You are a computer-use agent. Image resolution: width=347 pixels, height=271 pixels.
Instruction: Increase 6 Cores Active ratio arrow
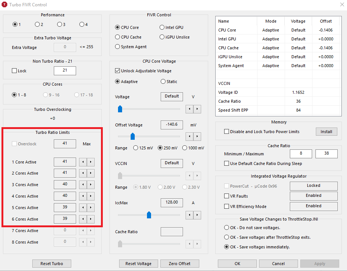tap(91, 219)
